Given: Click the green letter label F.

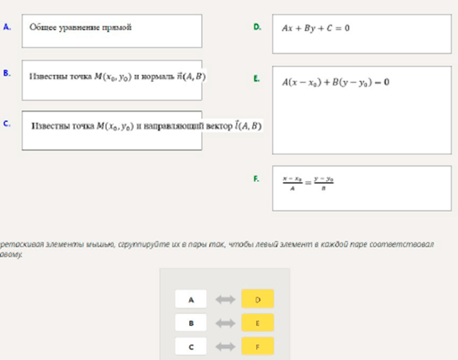Looking at the screenshot, I should tap(256, 178).
